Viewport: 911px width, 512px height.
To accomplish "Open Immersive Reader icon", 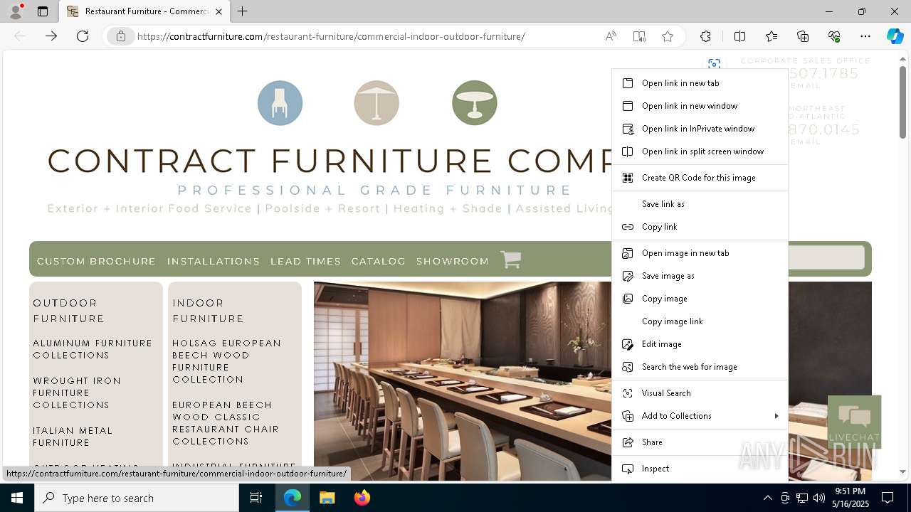I will pyautogui.click(x=639, y=36).
